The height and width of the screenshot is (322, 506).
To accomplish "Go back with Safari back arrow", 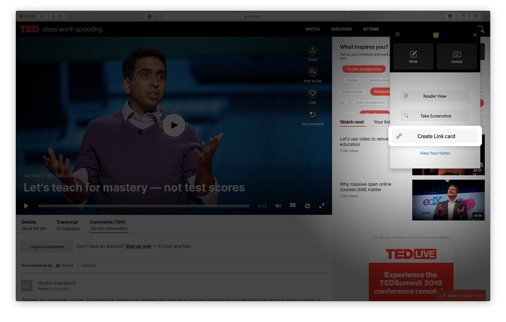I will pos(41,16).
